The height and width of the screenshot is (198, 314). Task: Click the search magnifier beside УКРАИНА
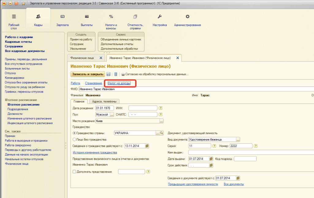pos(162,133)
